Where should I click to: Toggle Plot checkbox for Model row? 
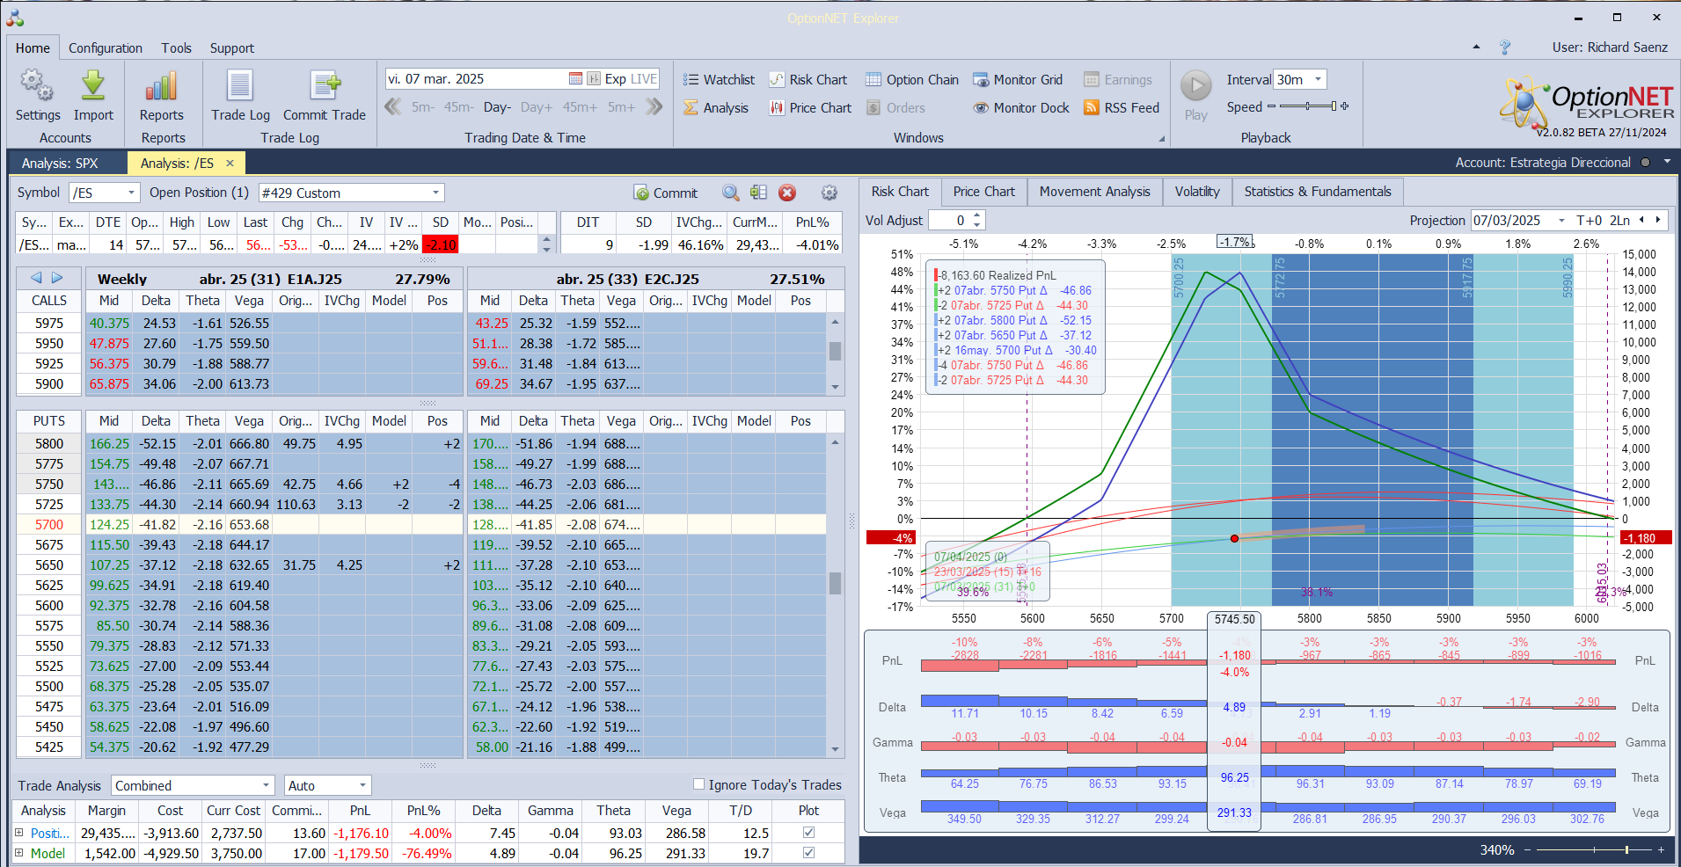(x=808, y=853)
